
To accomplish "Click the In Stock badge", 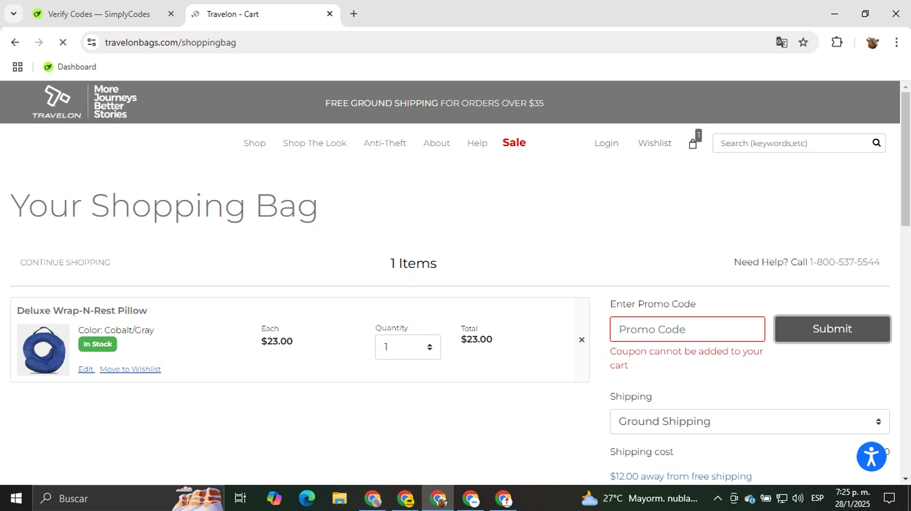I will point(98,344).
